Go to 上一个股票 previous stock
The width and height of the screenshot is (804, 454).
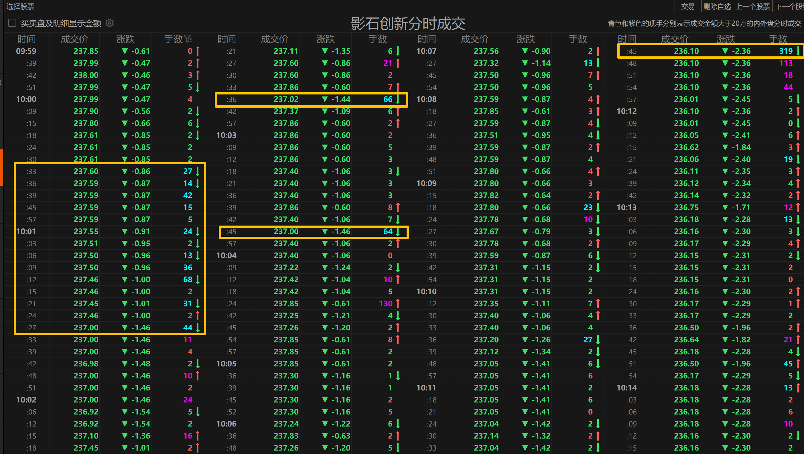click(752, 6)
